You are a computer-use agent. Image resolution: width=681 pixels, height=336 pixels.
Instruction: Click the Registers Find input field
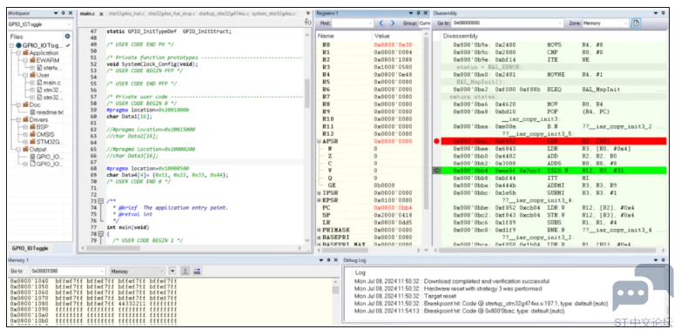pos(352,23)
